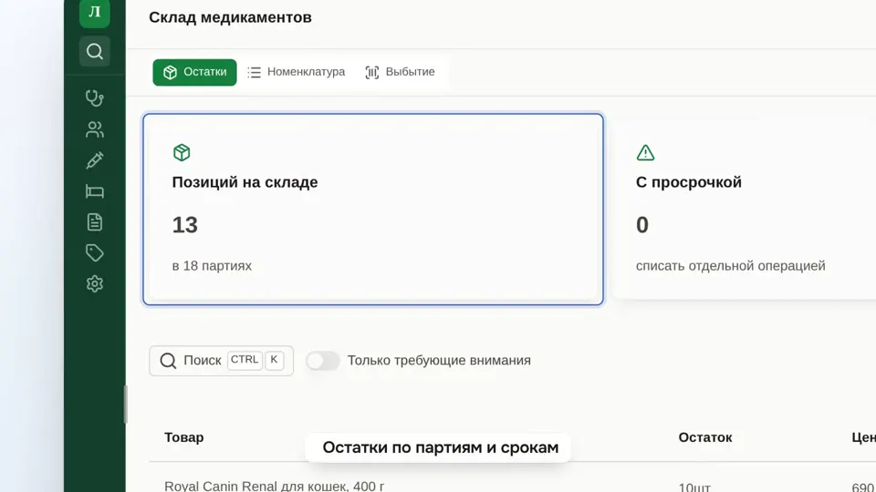
Task: Click the Остаток column header
Action: 705,437
